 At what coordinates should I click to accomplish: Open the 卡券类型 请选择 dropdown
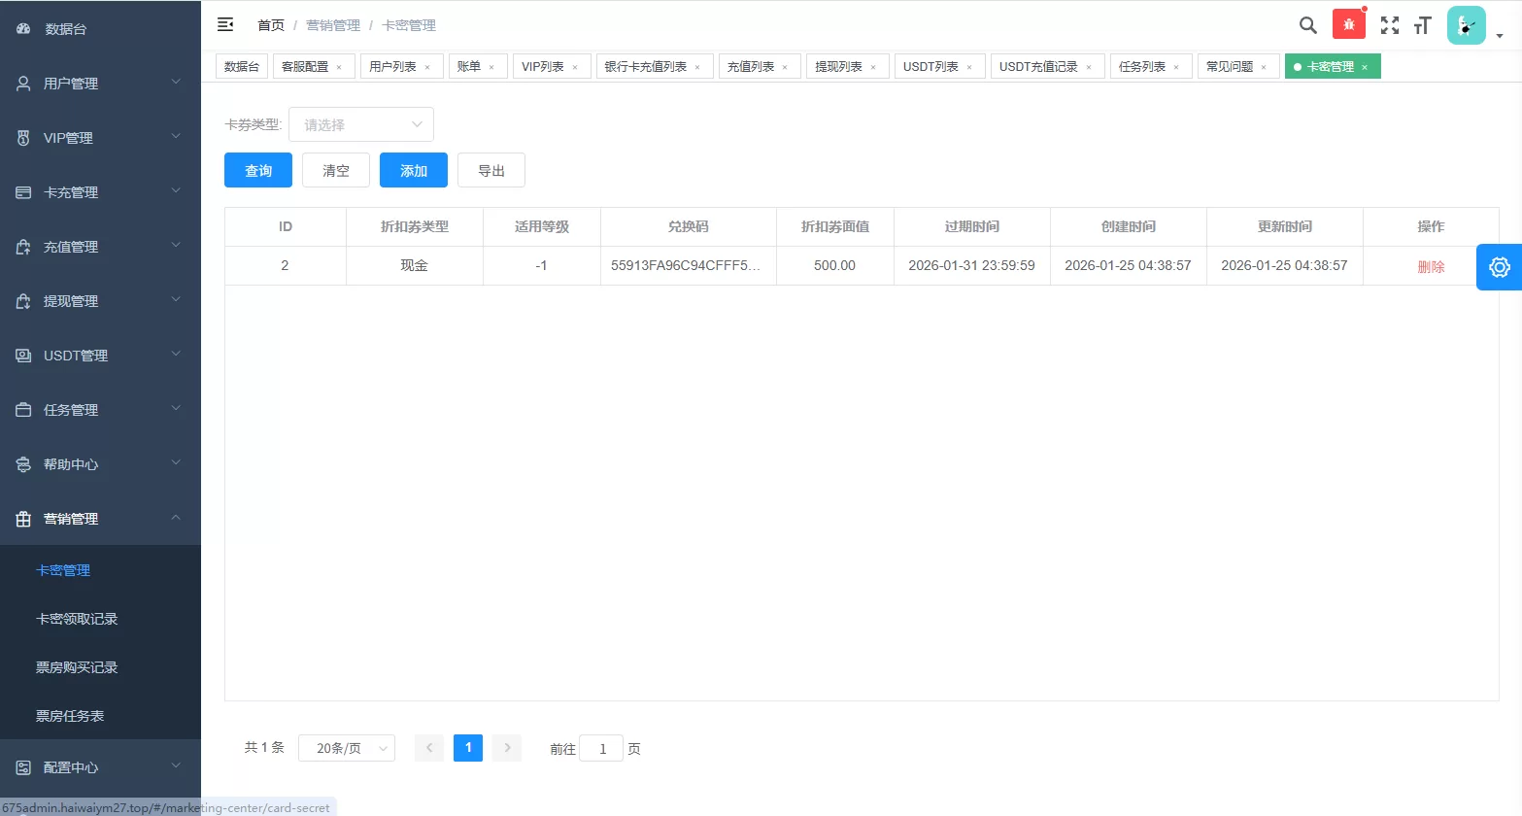coord(360,124)
